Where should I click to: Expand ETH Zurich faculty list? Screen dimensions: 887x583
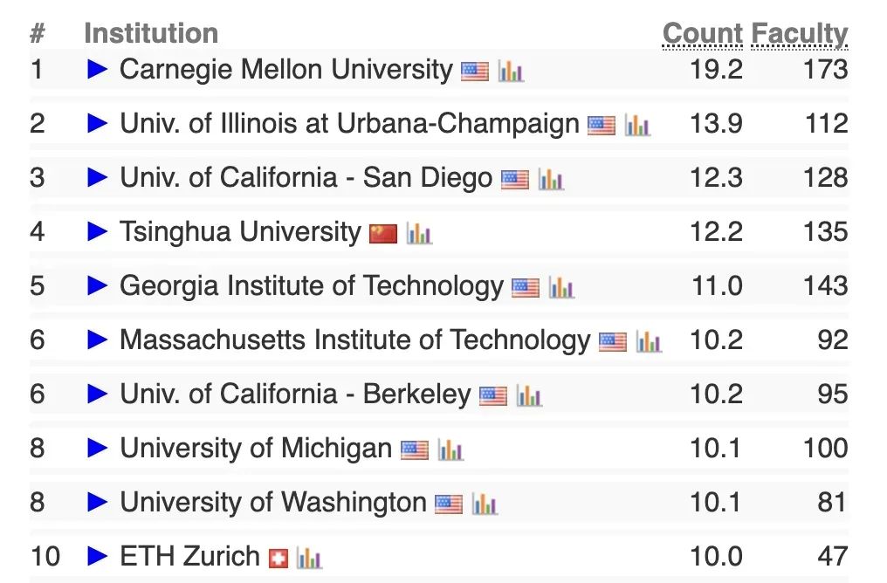coord(97,557)
